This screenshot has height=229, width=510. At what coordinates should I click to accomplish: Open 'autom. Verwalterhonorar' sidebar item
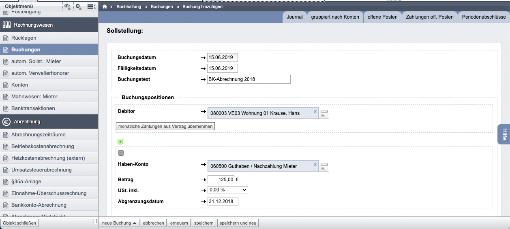pyautogui.click(x=49, y=73)
